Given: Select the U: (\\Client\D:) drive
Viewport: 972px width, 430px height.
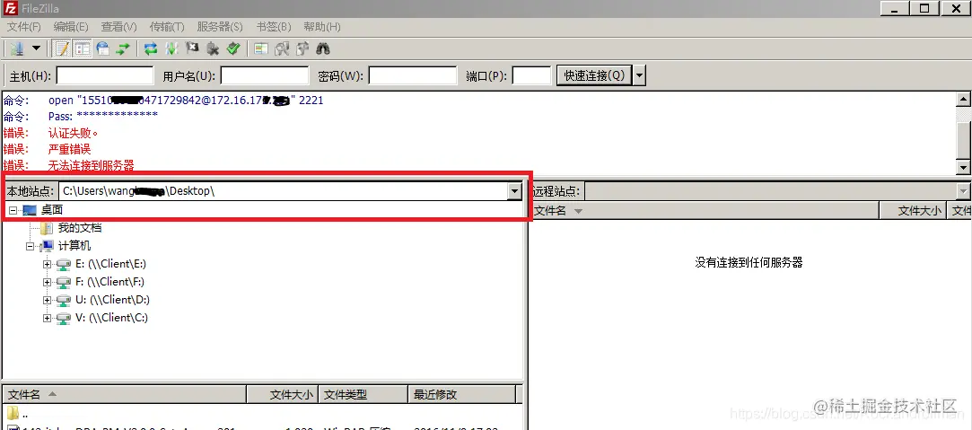Looking at the screenshot, I should 112,300.
